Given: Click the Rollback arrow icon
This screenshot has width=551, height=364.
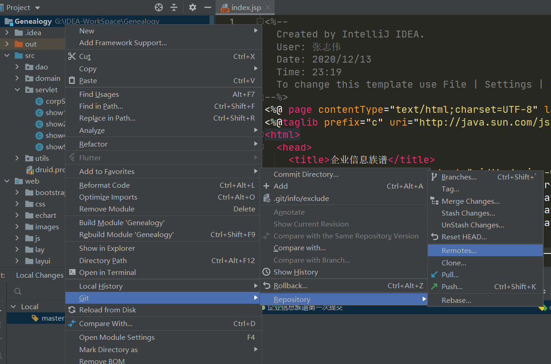Looking at the screenshot, I should point(266,285).
